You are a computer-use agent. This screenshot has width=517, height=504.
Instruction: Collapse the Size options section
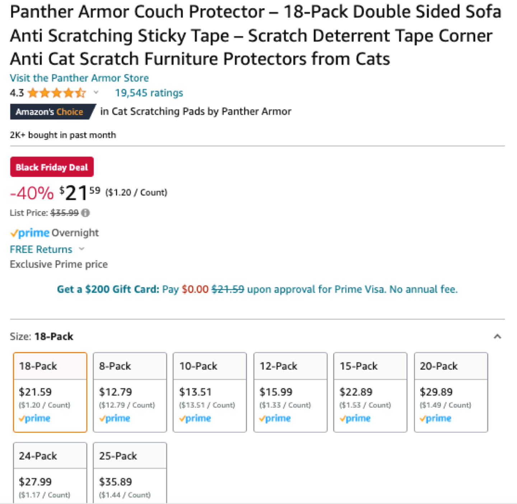[x=497, y=336]
